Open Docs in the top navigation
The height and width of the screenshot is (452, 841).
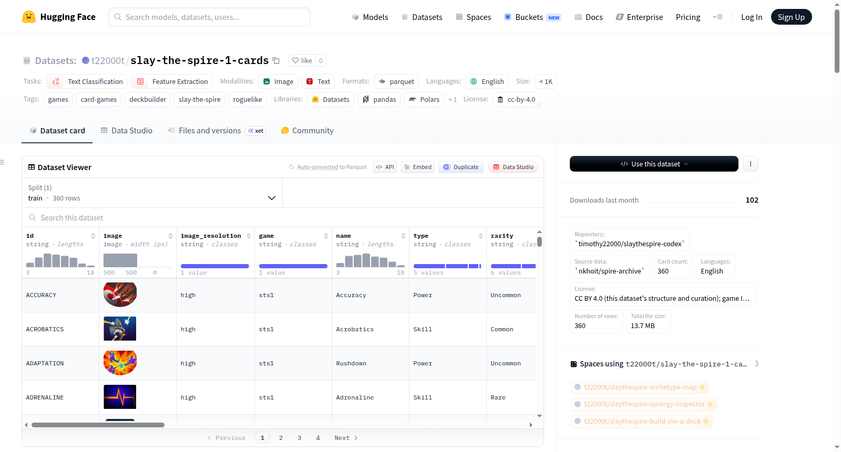click(x=589, y=17)
